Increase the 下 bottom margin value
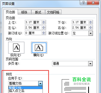This screenshot has height=93, width=101. coord(91,21)
